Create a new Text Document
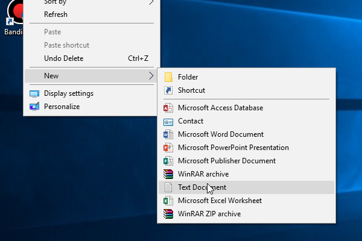 (x=202, y=187)
